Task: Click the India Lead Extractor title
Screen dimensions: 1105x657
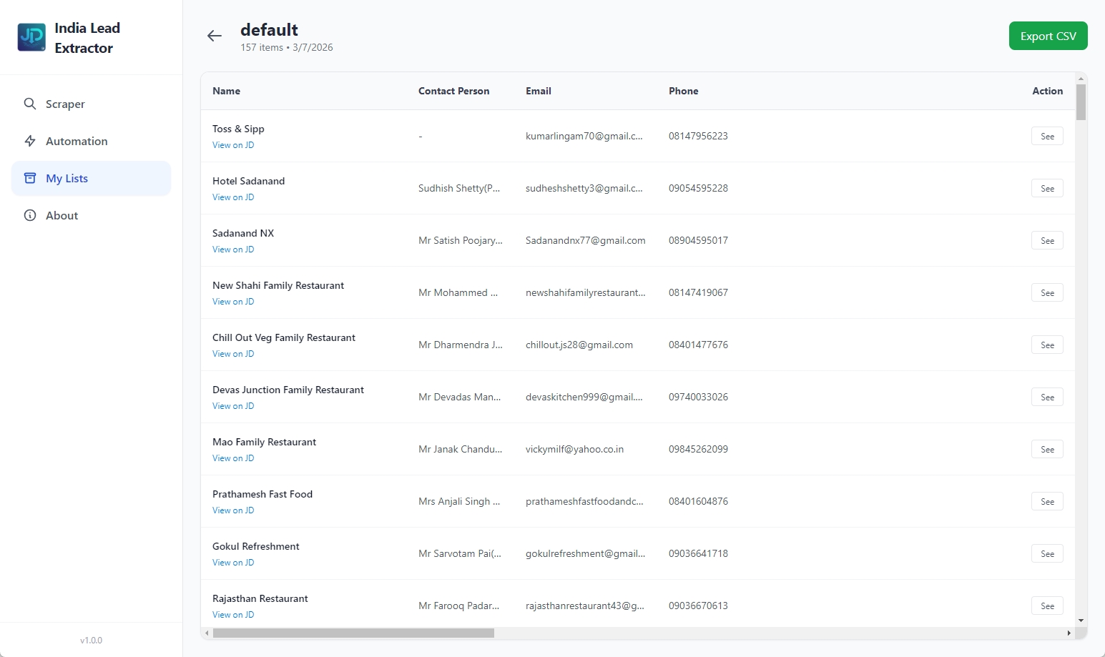Action: tap(87, 37)
